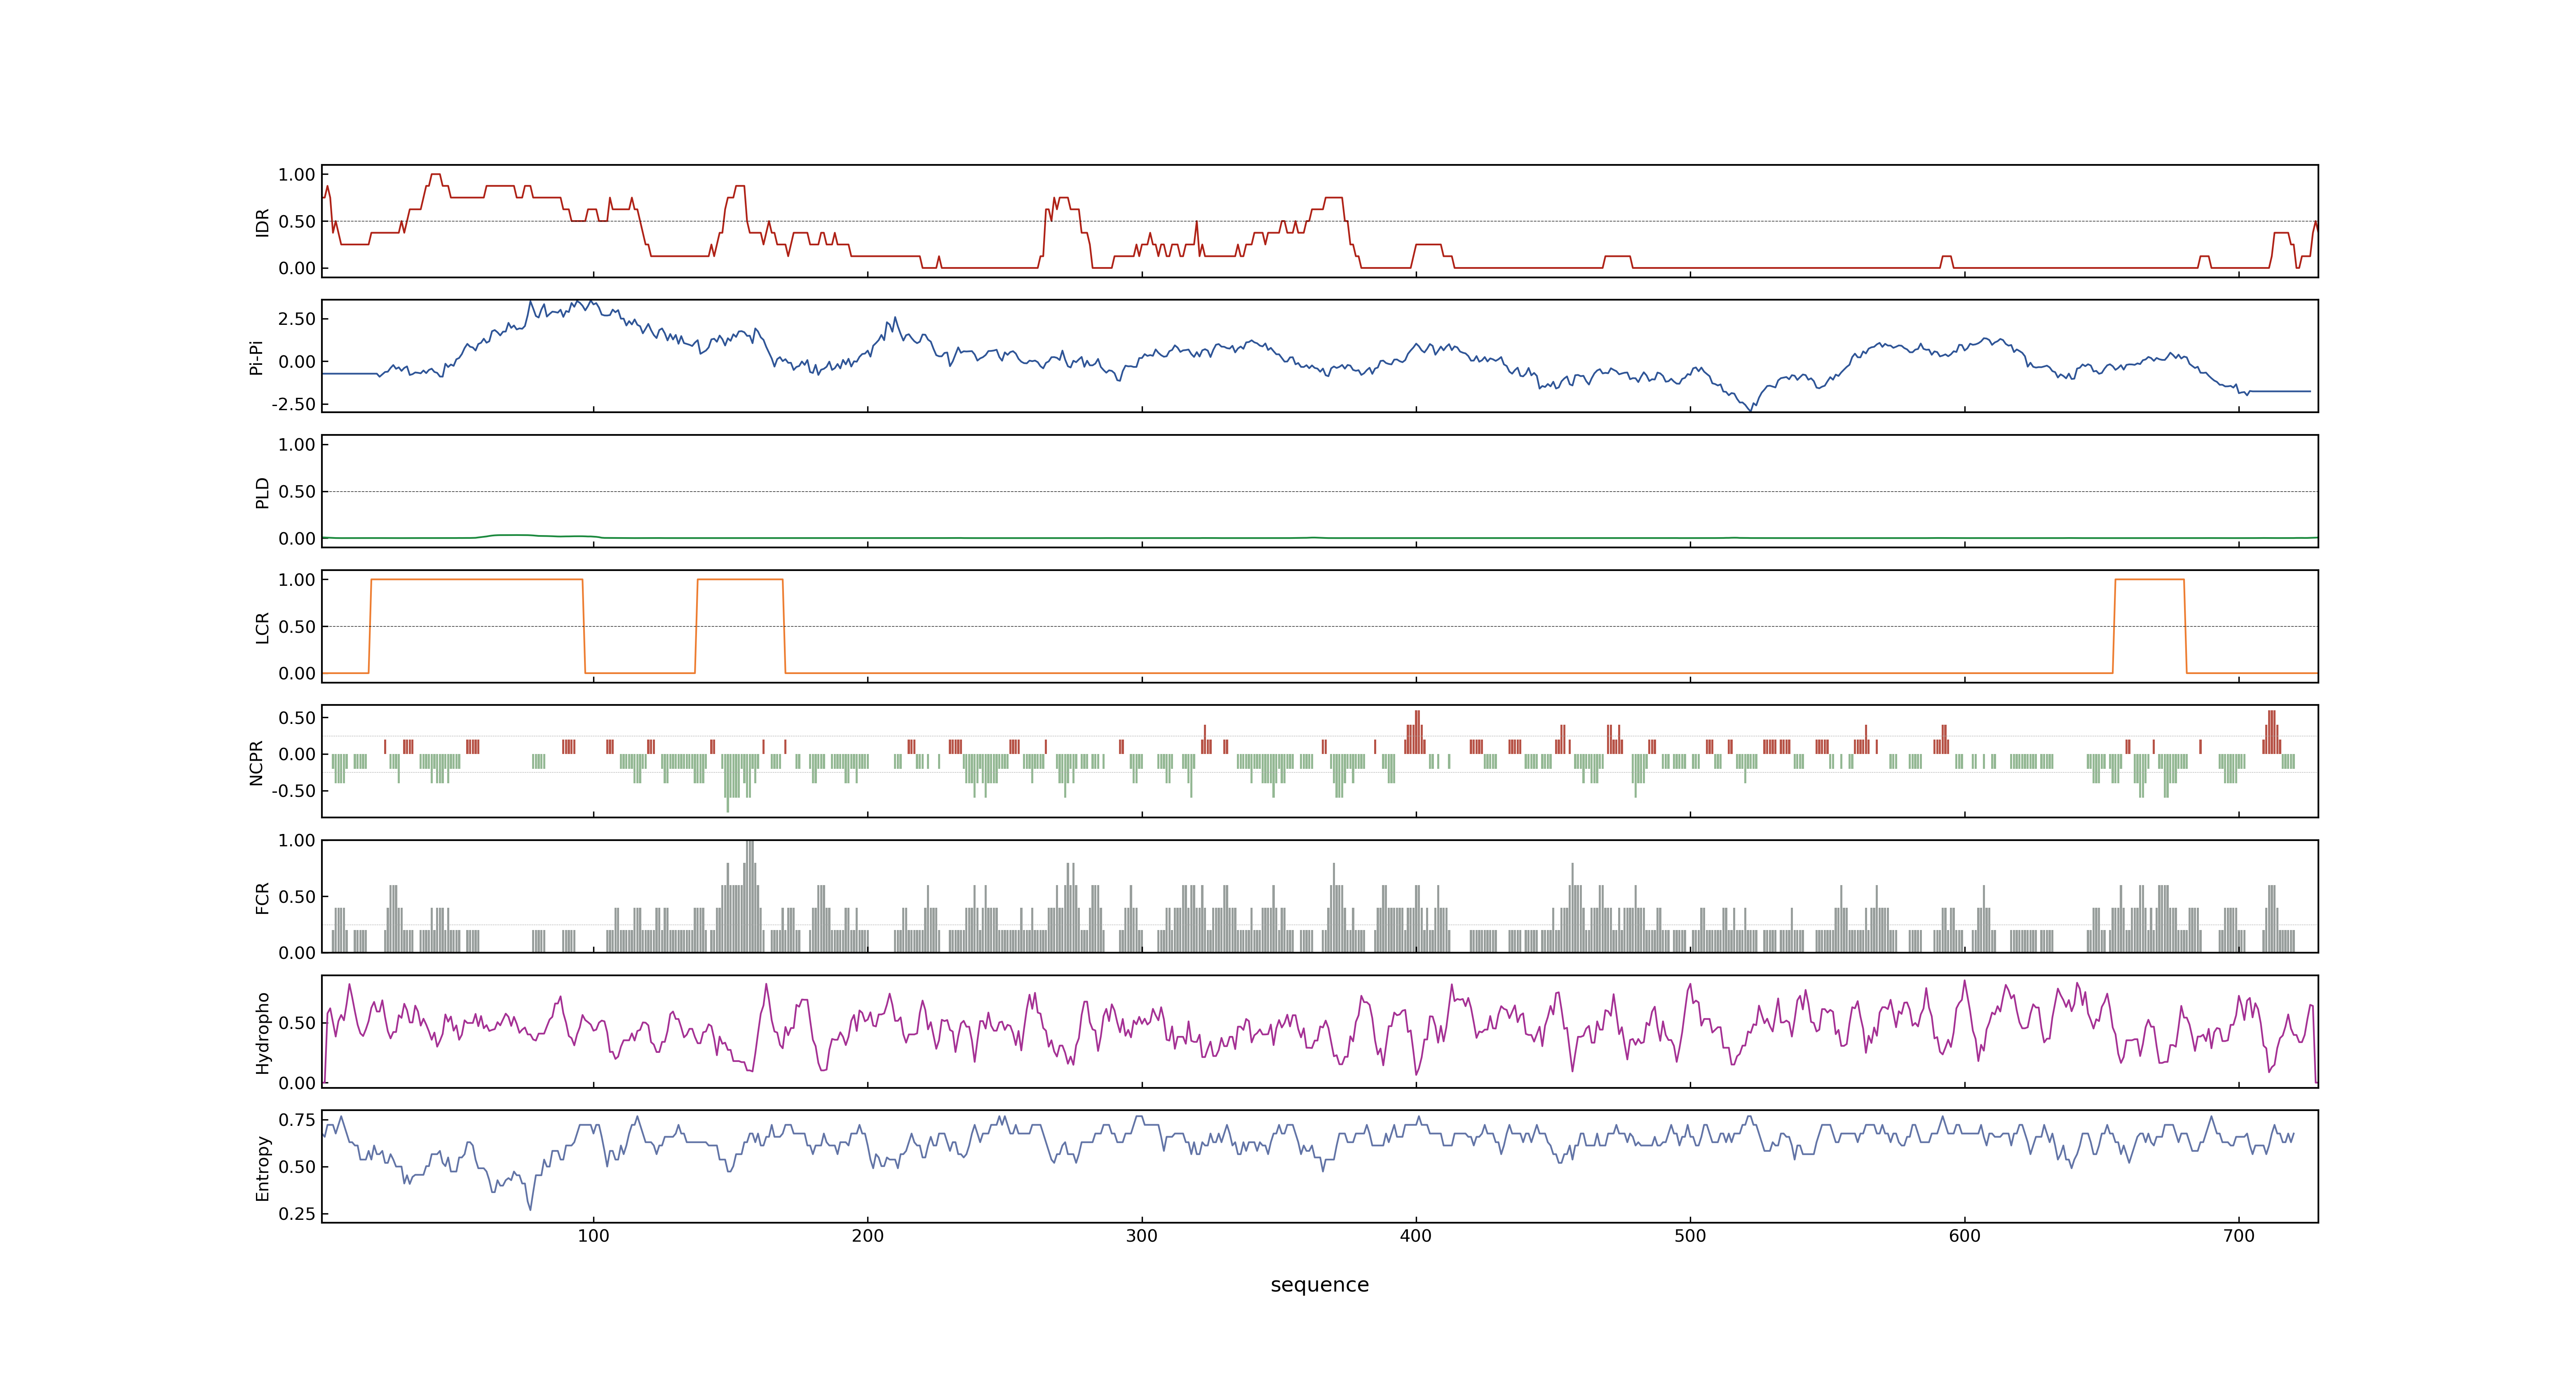
Task: Click the x-axis tick label '400'
Action: (x=1416, y=1236)
